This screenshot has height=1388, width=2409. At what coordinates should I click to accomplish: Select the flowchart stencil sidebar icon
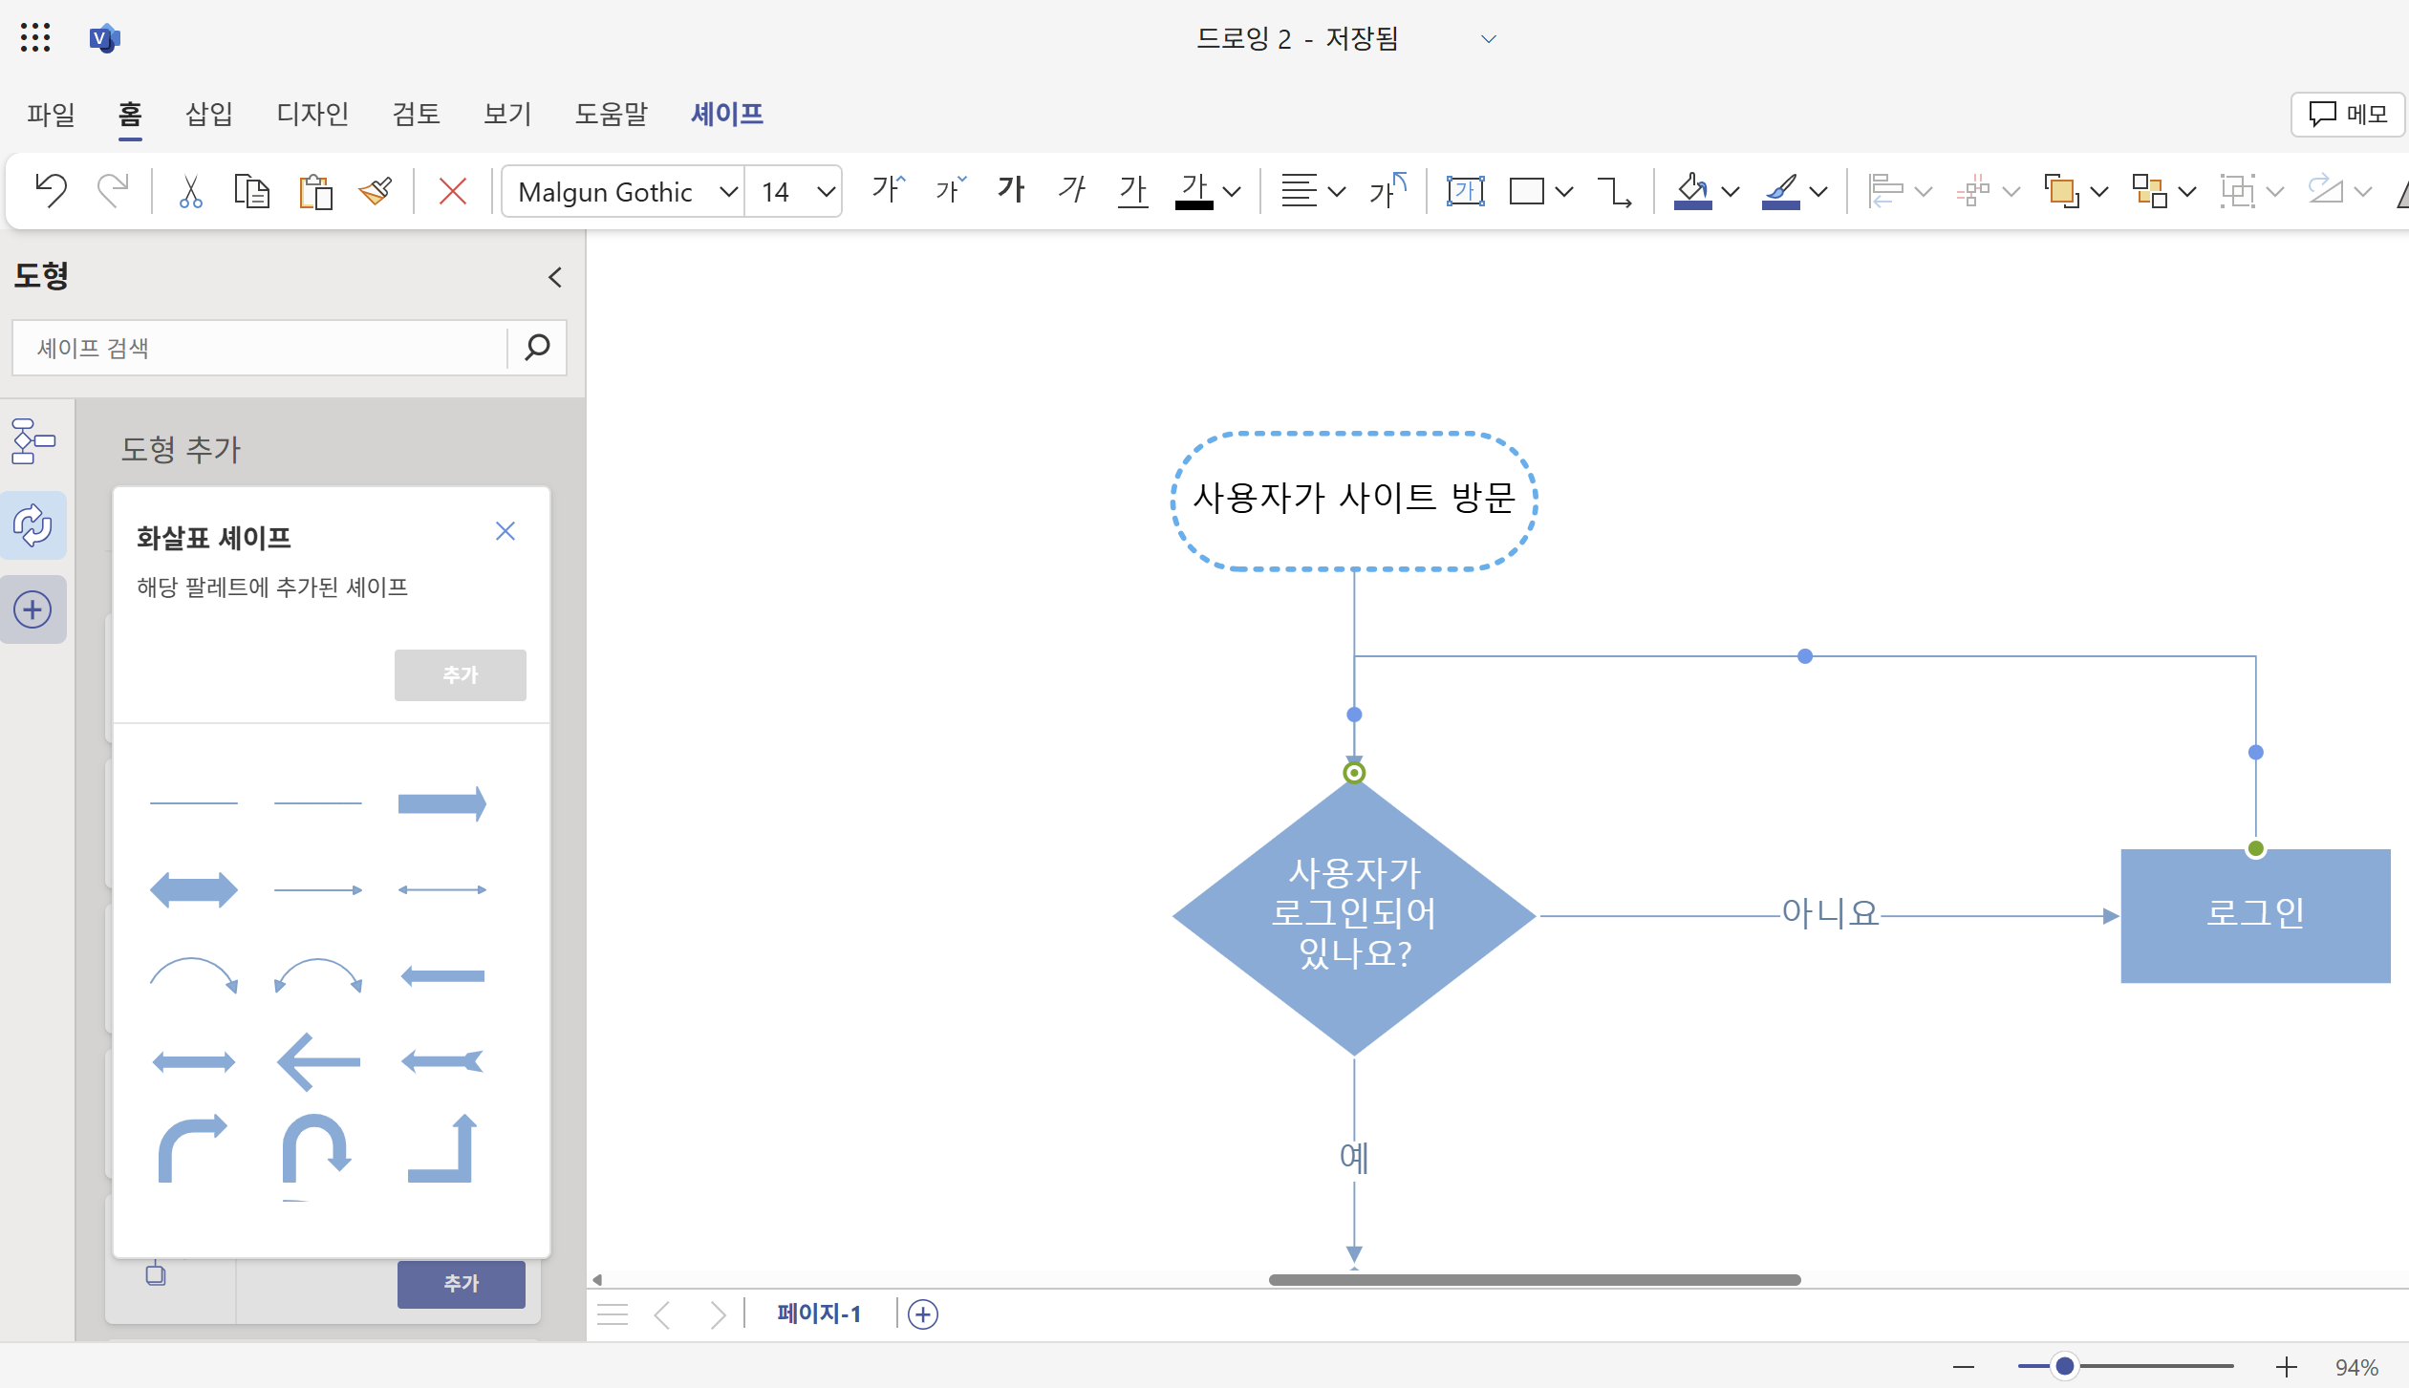click(33, 440)
